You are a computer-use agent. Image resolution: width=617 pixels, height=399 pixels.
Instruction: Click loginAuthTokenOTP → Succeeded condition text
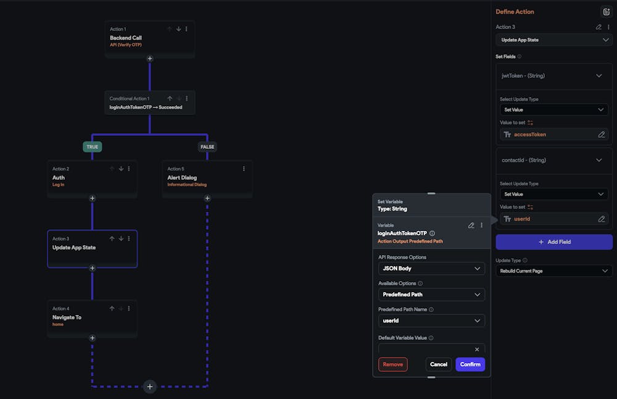(146, 107)
